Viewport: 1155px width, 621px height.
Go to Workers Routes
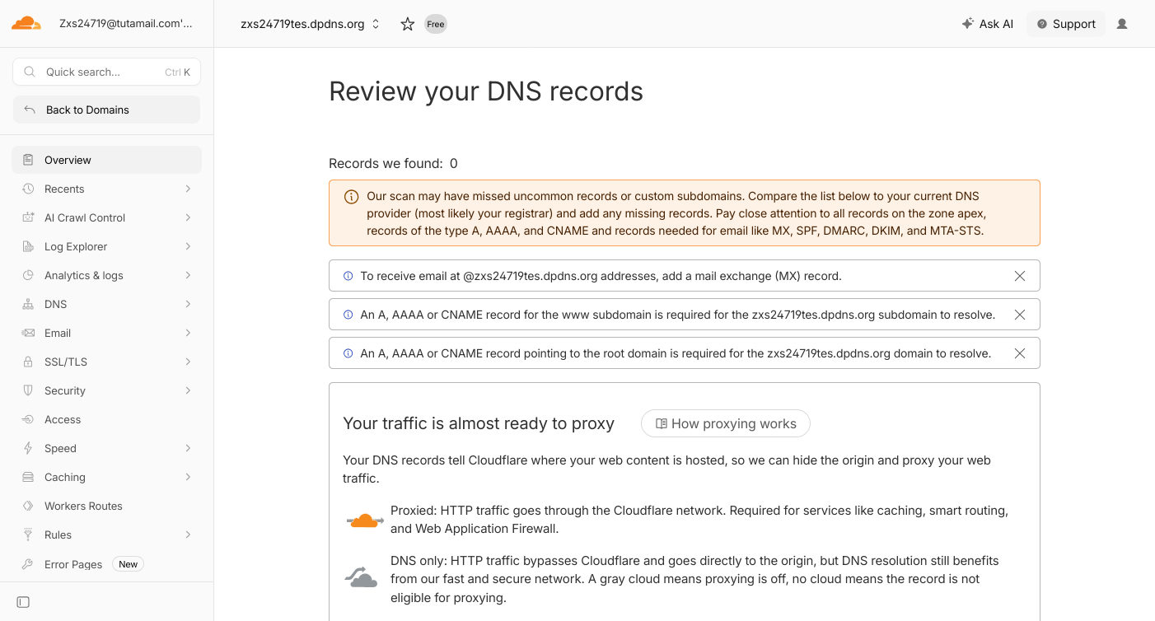click(x=106, y=506)
